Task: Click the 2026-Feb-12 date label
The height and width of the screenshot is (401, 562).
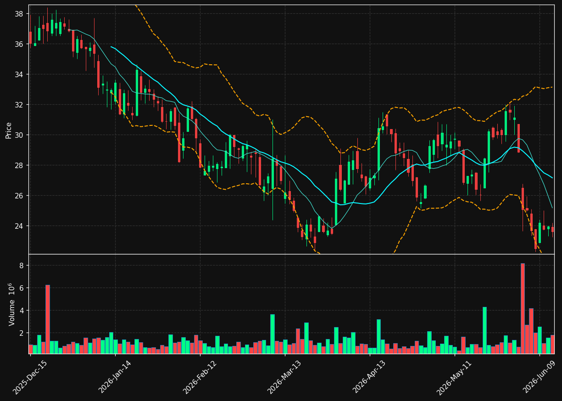Action: tap(200, 378)
